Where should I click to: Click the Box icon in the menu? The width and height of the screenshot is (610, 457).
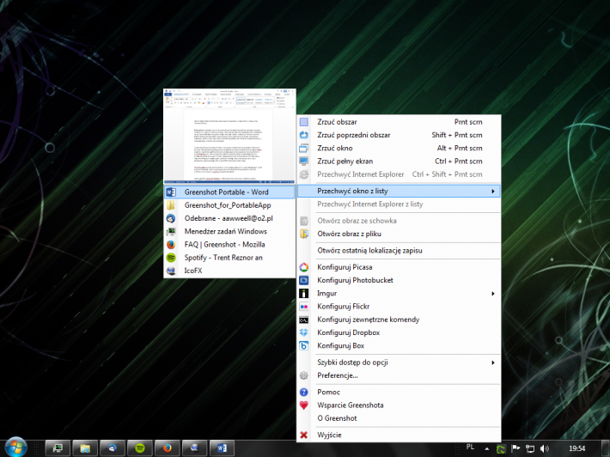tap(304, 346)
